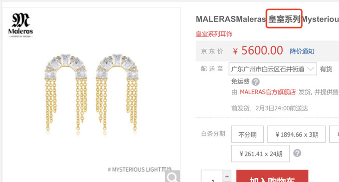Open the delivery address dropdown 广东广州市白云区

click(273, 69)
